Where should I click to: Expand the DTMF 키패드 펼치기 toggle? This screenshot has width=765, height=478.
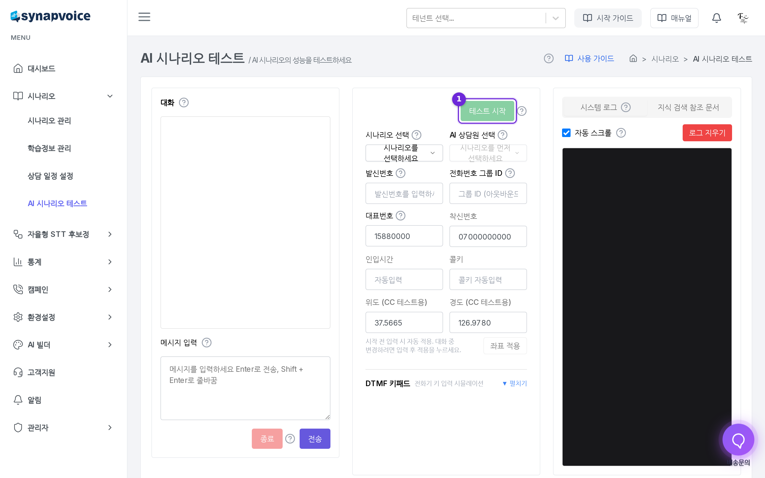515,383
